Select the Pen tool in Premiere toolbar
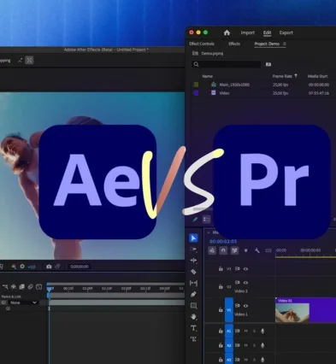The height and width of the screenshot is (364, 336). coord(193,294)
